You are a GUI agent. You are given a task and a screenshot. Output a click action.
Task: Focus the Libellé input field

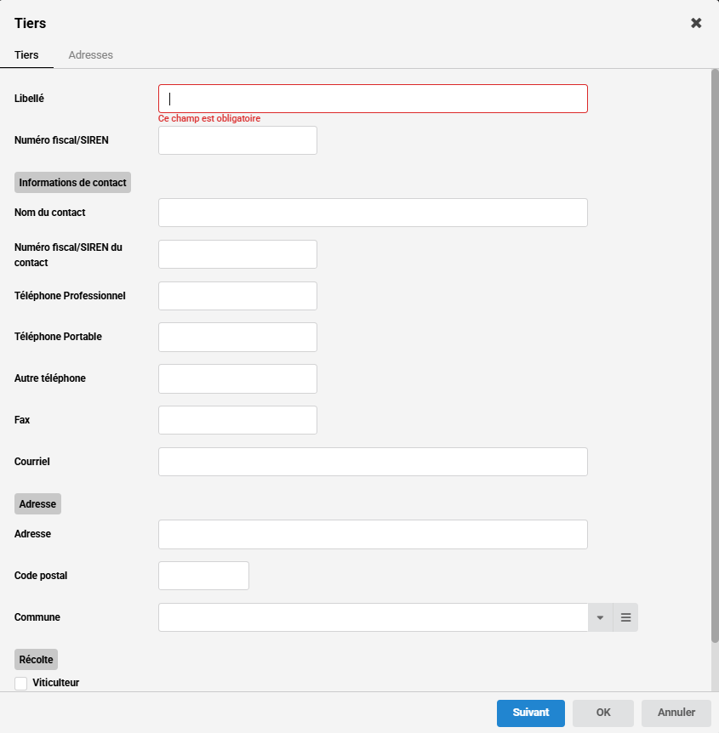click(x=373, y=99)
